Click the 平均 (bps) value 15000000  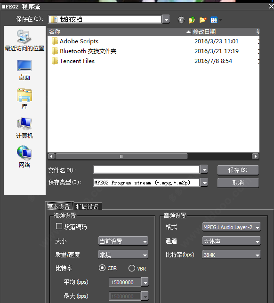pos(125,282)
